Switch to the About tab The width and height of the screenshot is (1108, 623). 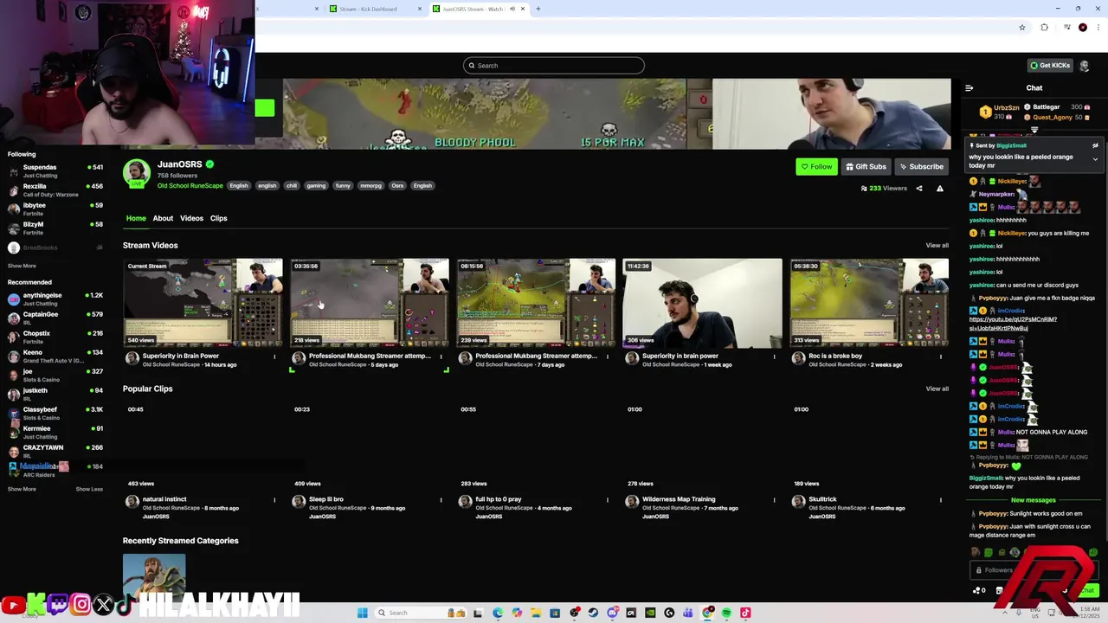(163, 218)
